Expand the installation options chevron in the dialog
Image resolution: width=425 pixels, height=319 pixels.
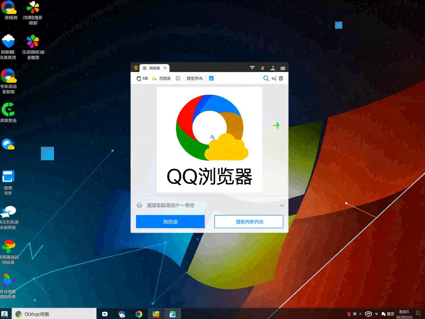tap(281, 205)
